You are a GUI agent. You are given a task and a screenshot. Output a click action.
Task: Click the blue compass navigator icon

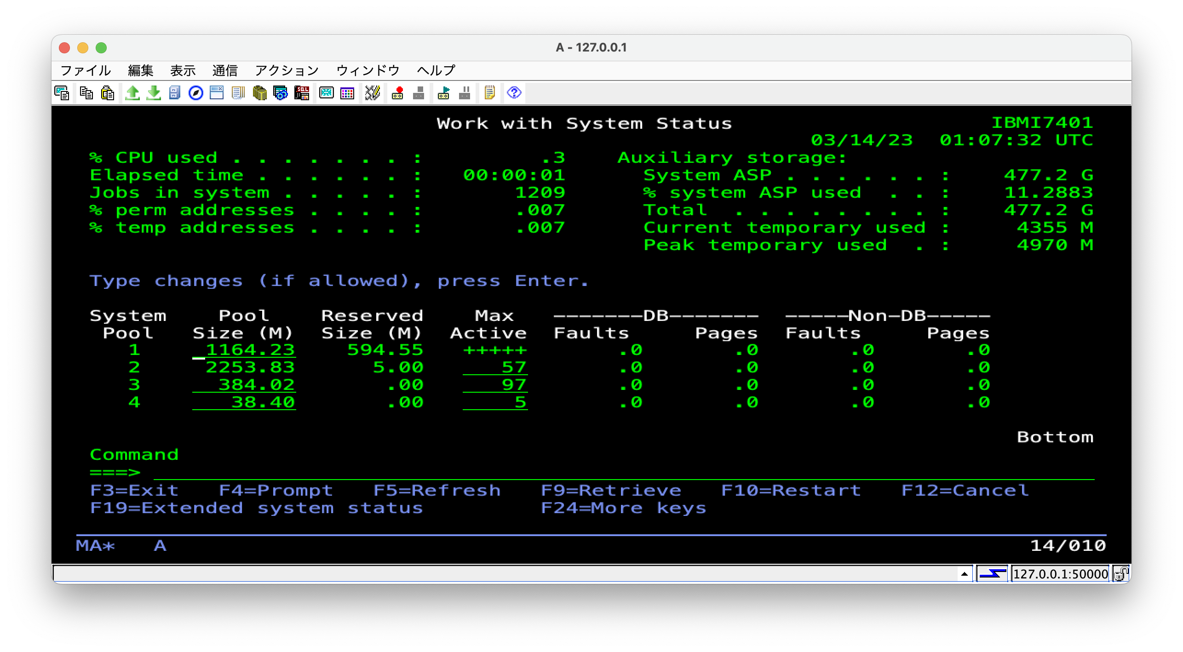coord(196,93)
